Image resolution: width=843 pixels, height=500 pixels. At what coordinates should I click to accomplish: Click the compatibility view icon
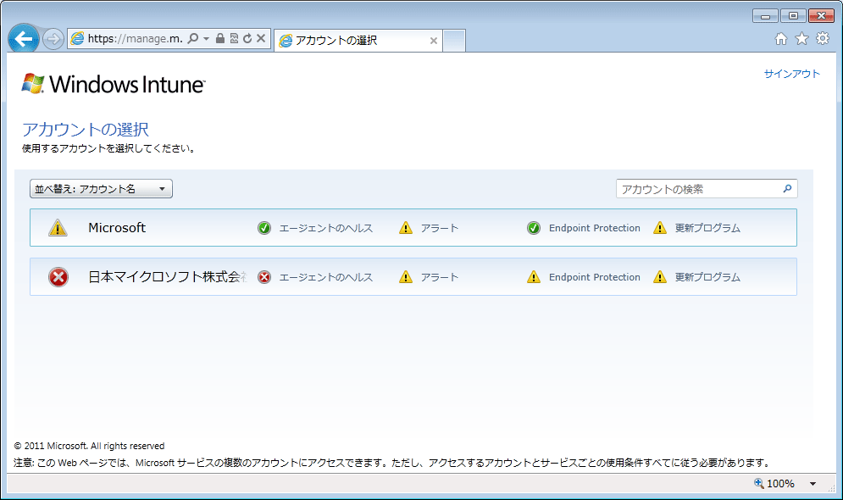[234, 38]
